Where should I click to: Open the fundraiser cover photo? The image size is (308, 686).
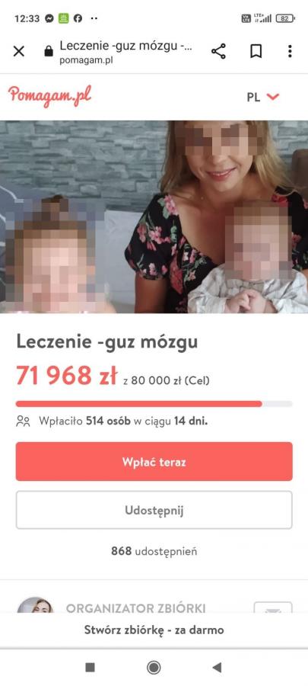tap(154, 216)
